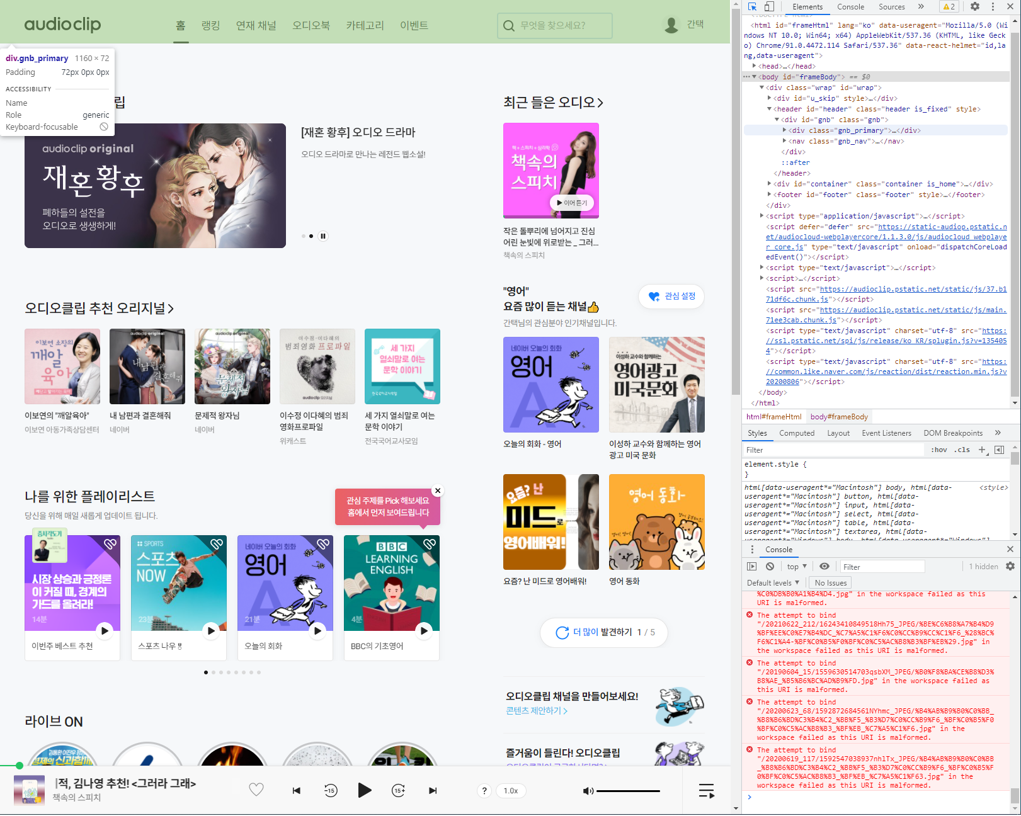Expand the div u_skip node
This screenshot has height=816, width=1021.
[x=769, y=98]
